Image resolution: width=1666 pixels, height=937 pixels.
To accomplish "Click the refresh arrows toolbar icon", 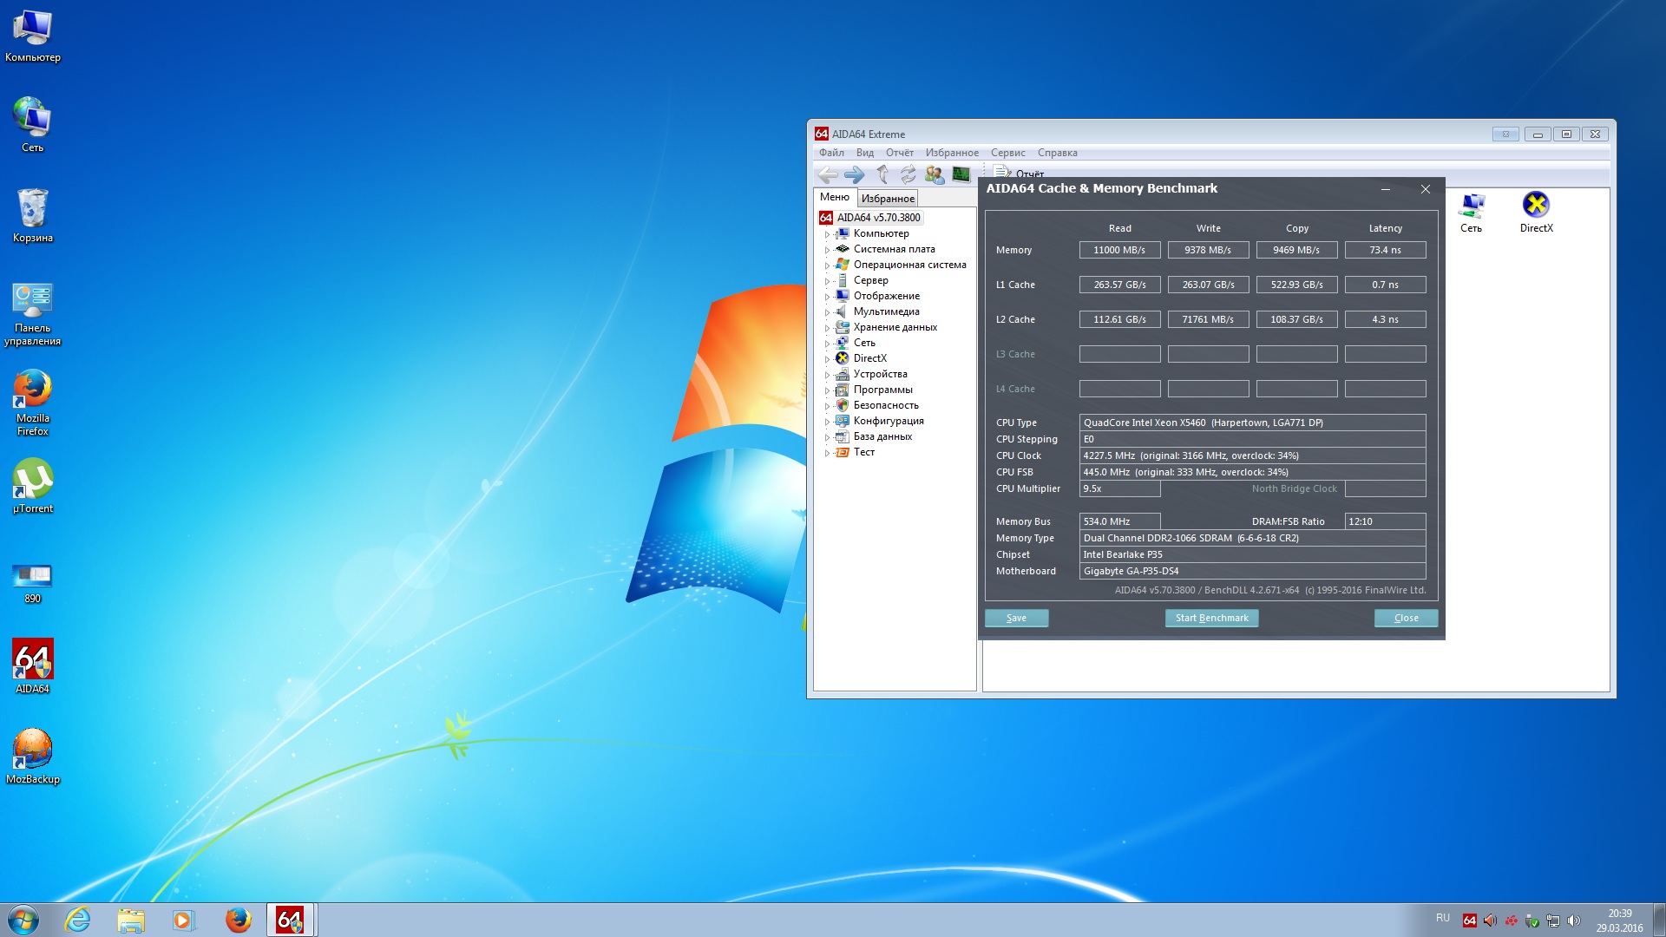I will [908, 174].
